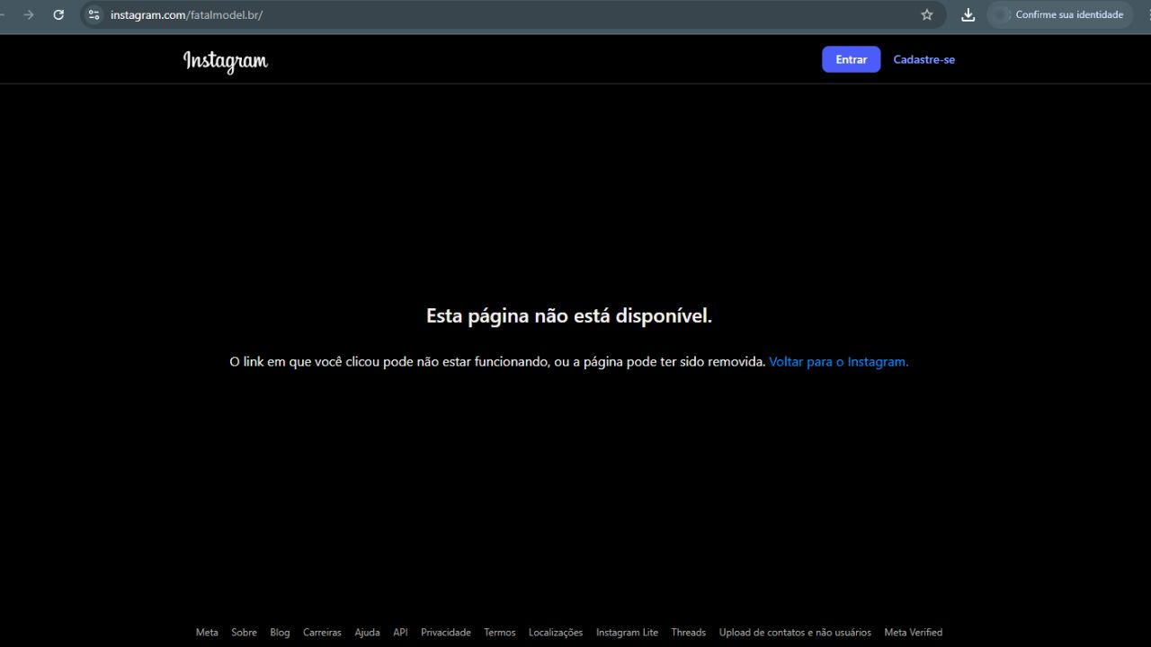Open Privacidade footer link

coord(445,633)
